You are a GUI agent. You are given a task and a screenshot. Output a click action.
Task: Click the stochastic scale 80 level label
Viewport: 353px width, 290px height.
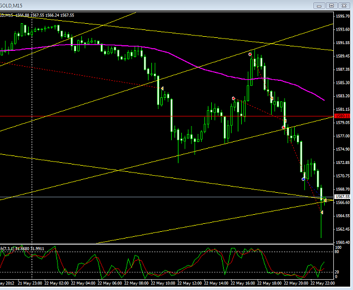337,252
